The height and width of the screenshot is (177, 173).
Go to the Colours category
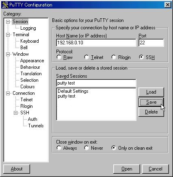point(28,87)
